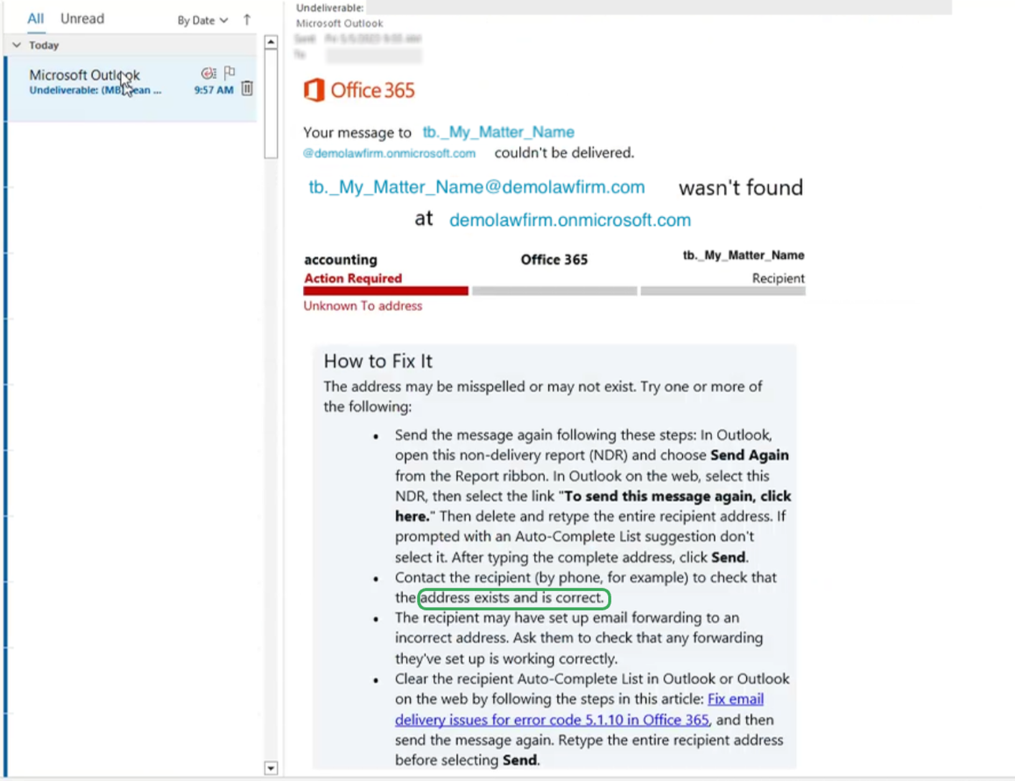Screen dimensions: 1015x781
Task: Switch to the All mail filter tab
Action: click(35, 19)
